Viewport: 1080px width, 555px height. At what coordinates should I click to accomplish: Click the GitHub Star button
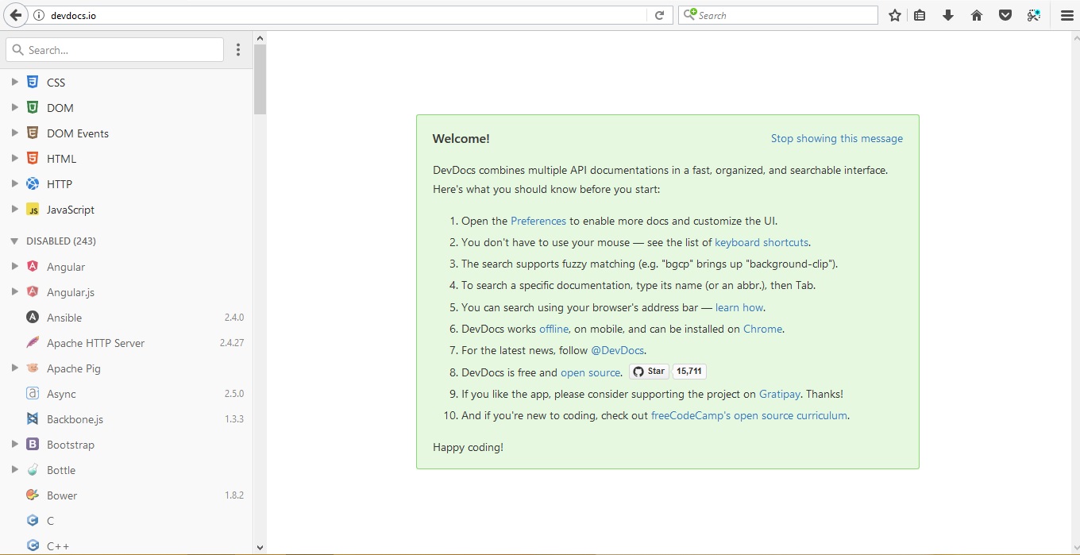[x=649, y=372]
